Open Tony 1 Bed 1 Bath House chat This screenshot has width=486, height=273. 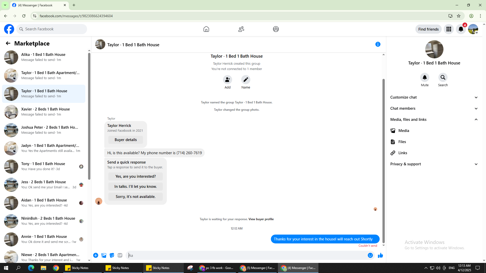click(44, 167)
